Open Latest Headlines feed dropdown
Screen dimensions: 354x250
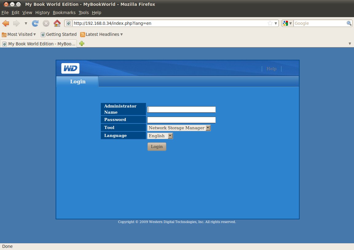point(101,34)
